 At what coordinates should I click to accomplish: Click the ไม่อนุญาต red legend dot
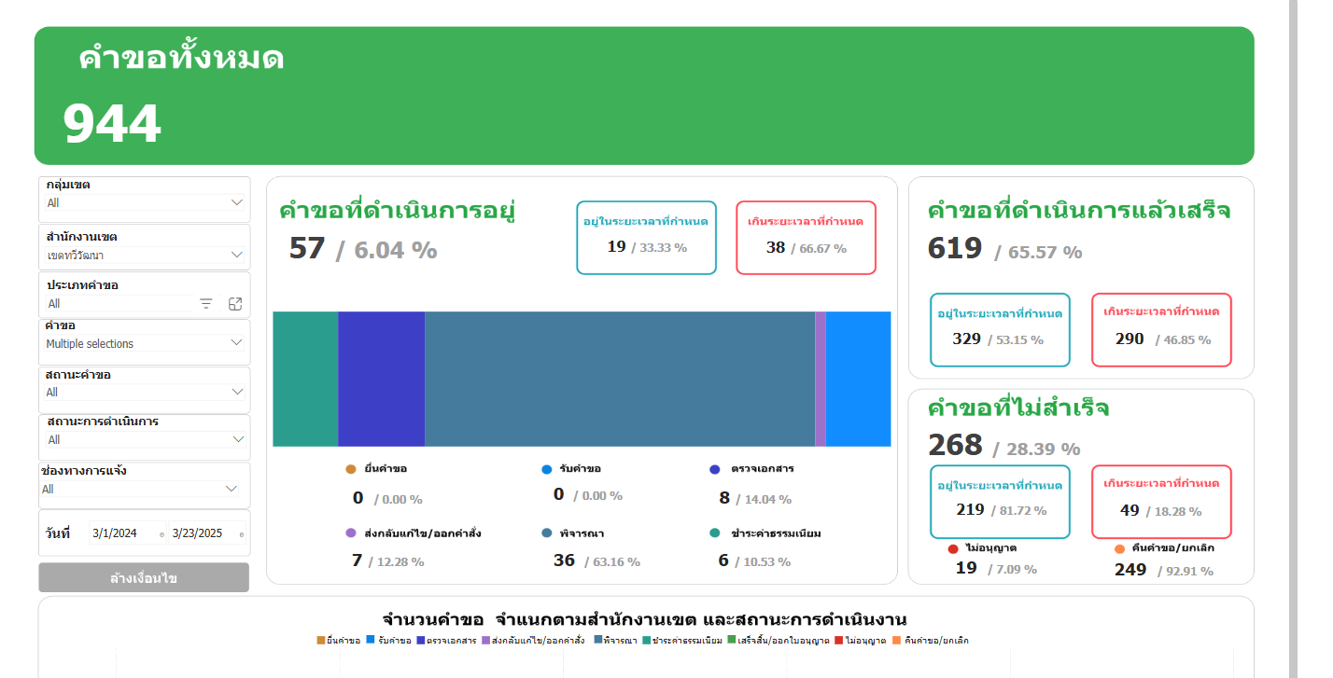953,548
